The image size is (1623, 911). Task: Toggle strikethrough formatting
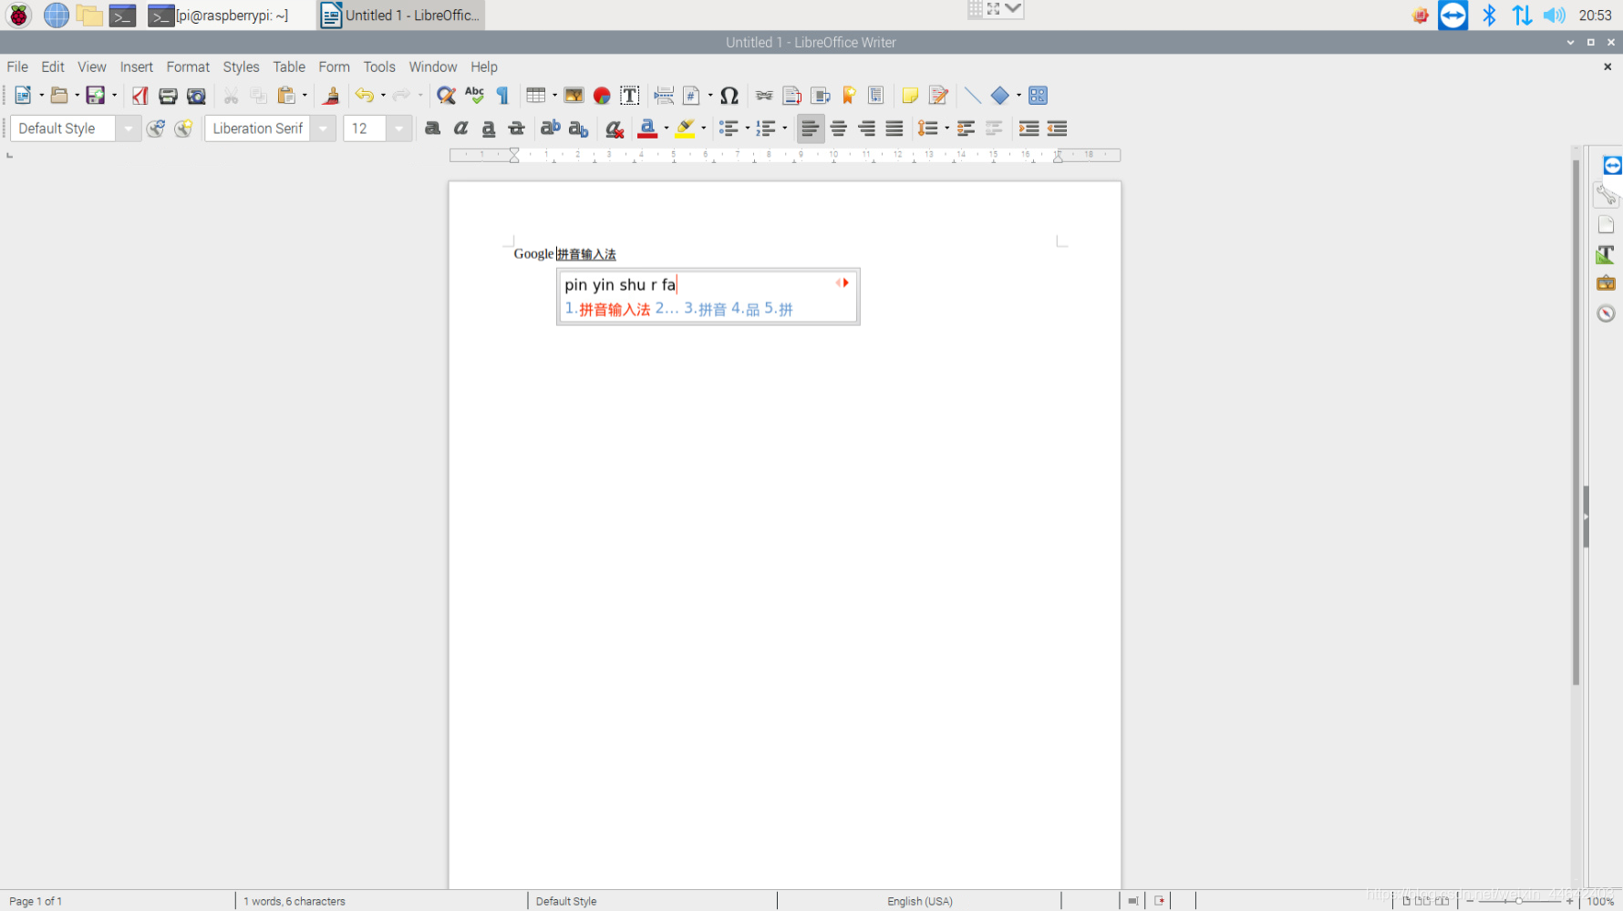[517, 128]
